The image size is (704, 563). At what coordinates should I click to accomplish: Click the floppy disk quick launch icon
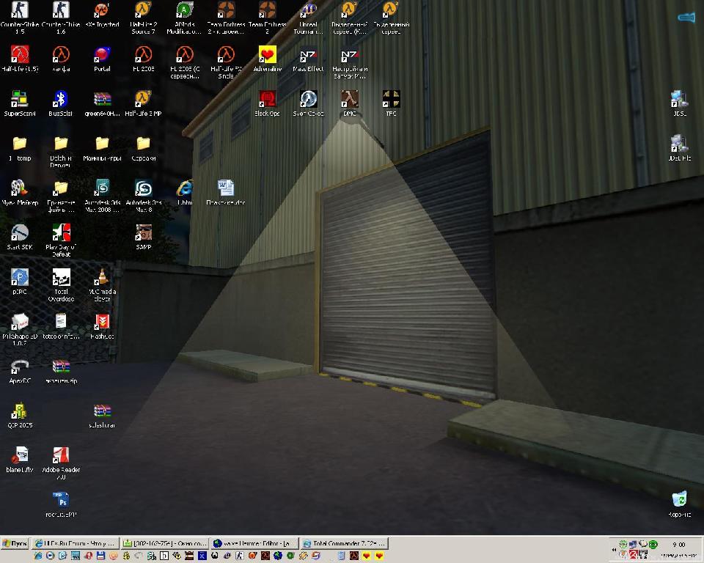click(x=100, y=556)
